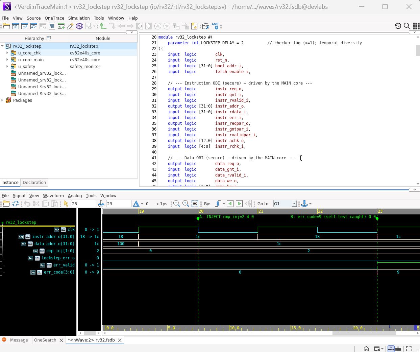Click the pencil edit source icon
Viewport: 420px width, 352px height.
70,26
